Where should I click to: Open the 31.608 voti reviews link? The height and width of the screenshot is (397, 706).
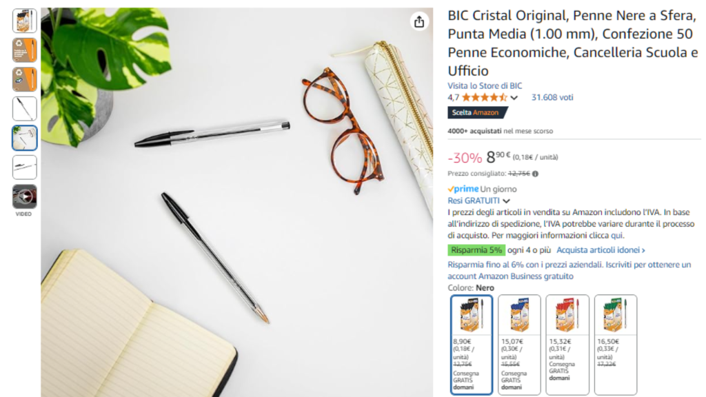(552, 97)
